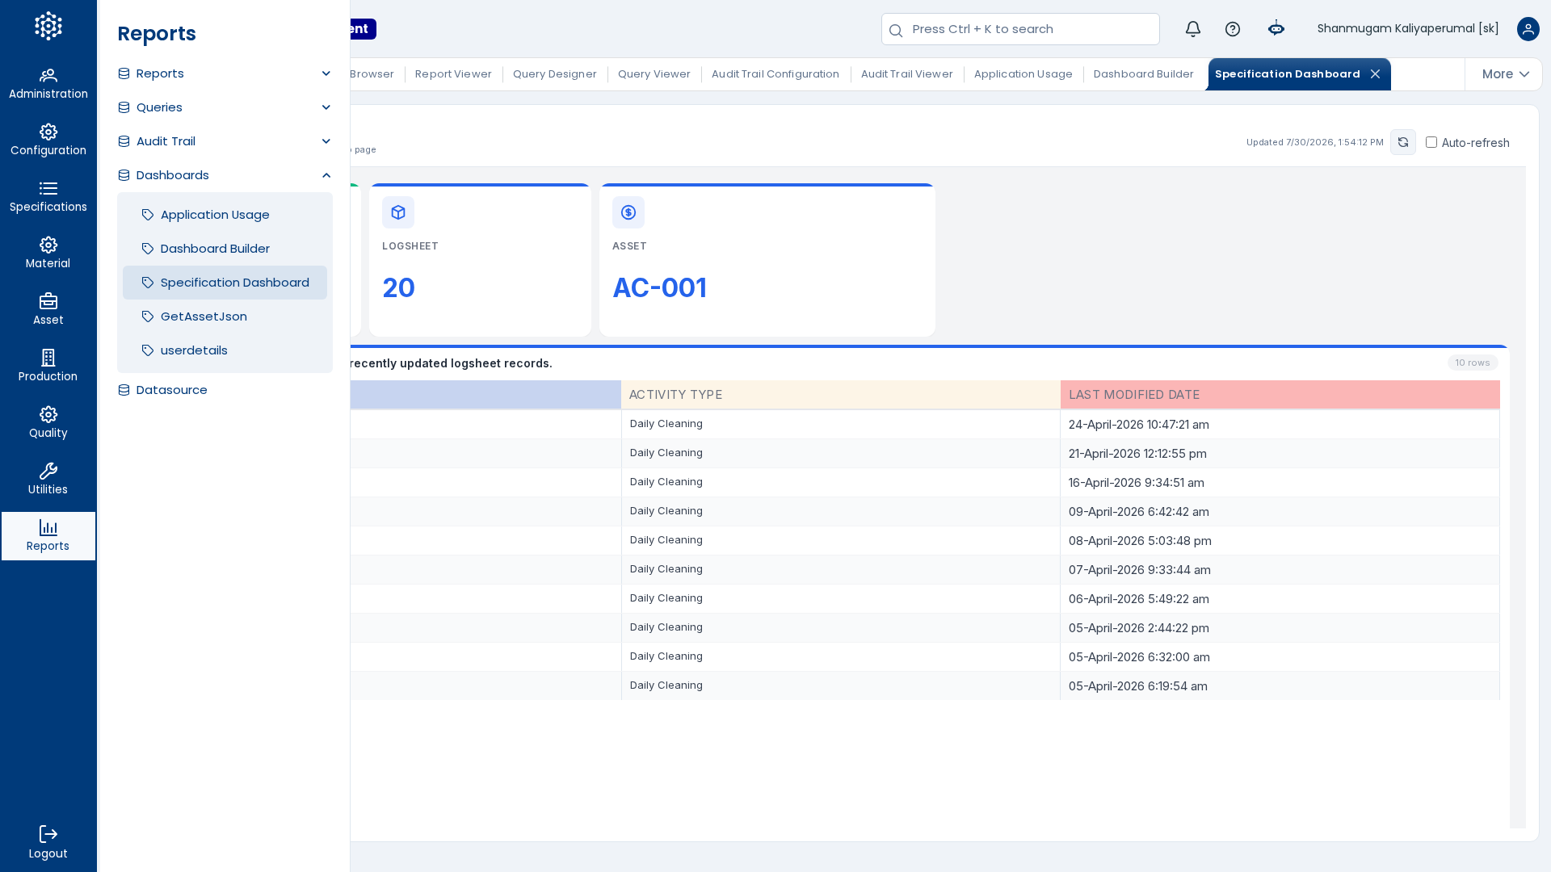
Task: Select the 05-April-2026 2:44:22 pm date cell
Action: pyautogui.click(x=1280, y=628)
